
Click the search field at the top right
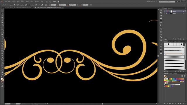coord(167,2)
